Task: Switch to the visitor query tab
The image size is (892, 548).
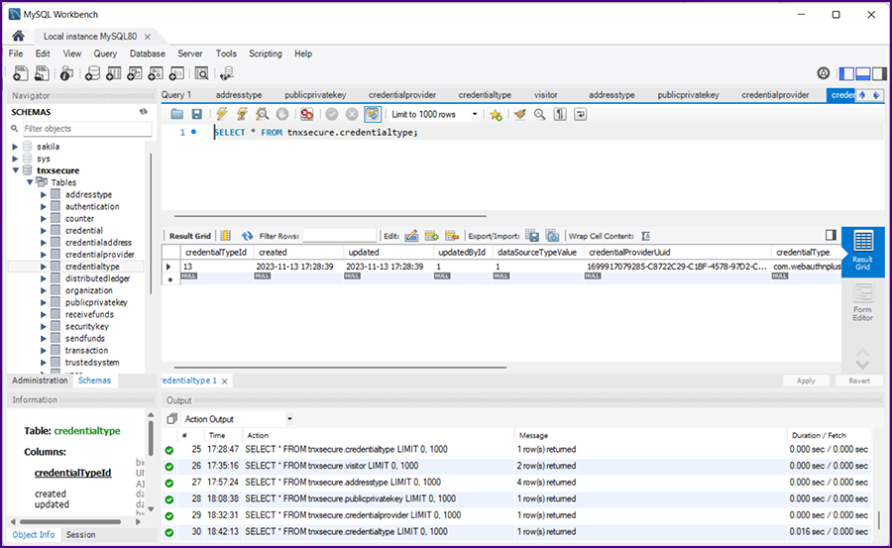Action: (545, 95)
